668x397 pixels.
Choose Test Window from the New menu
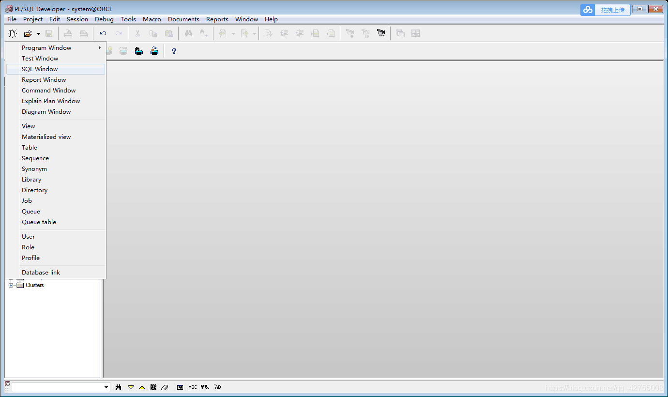(56, 59)
